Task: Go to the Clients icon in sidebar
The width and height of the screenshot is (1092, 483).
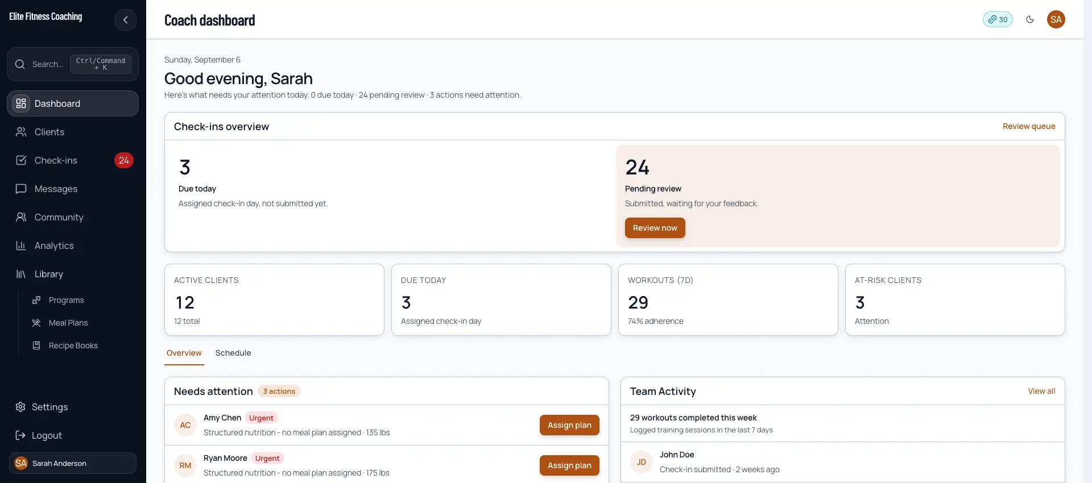Action: coord(21,132)
